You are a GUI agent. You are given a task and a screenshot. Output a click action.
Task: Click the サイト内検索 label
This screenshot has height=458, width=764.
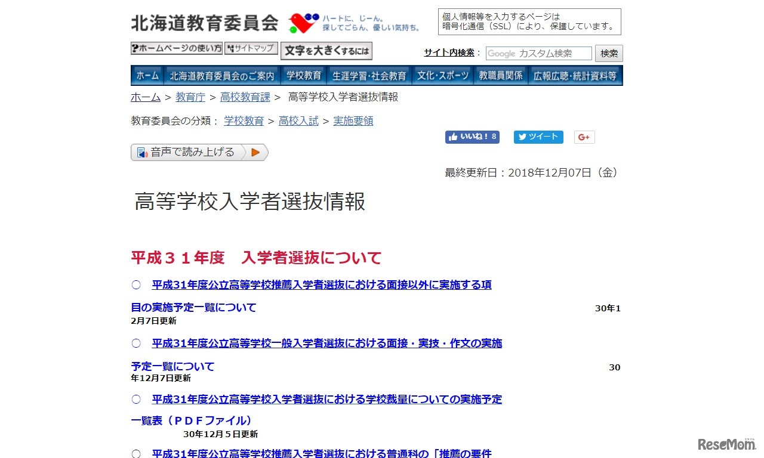pos(449,52)
